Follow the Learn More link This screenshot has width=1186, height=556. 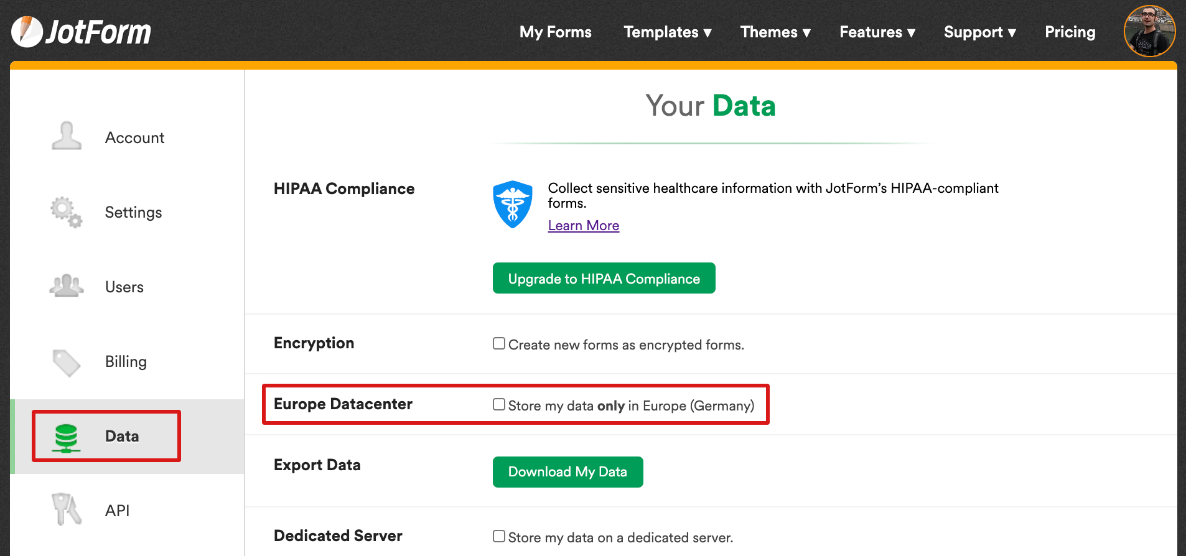(583, 226)
